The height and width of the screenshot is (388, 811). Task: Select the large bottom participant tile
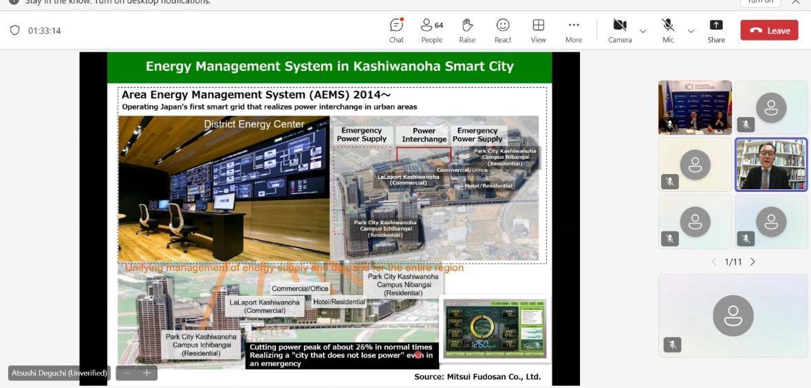[733, 316]
